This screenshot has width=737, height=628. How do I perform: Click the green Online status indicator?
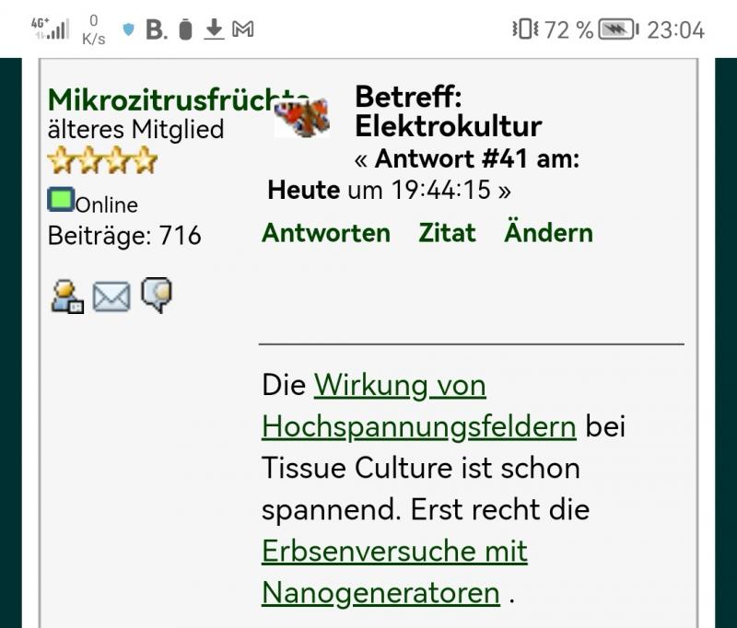tap(61, 200)
